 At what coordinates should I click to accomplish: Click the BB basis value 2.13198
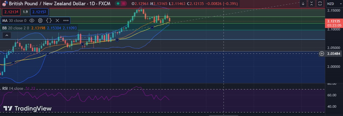coord(39,28)
